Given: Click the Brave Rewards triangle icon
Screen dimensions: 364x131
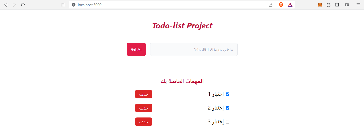Looking at the screenshot, I should [x=290, y=5].
